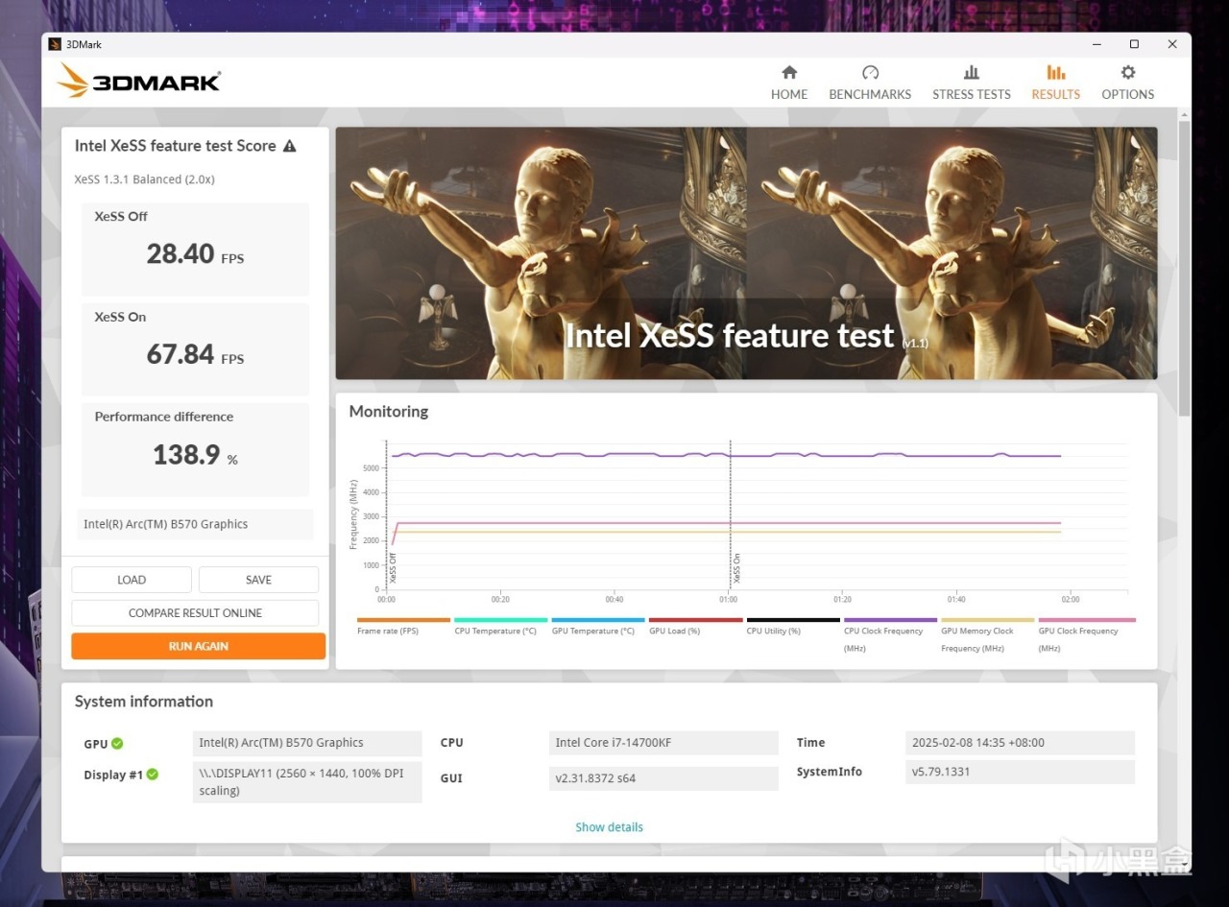Click the green check icon beside GPU
Viewport: 1229px width, 907px height.
tap(117, 743)
